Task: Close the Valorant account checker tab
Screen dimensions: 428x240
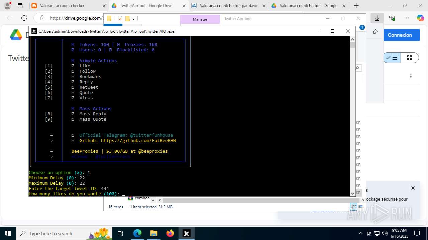Action: coord(104,6)
